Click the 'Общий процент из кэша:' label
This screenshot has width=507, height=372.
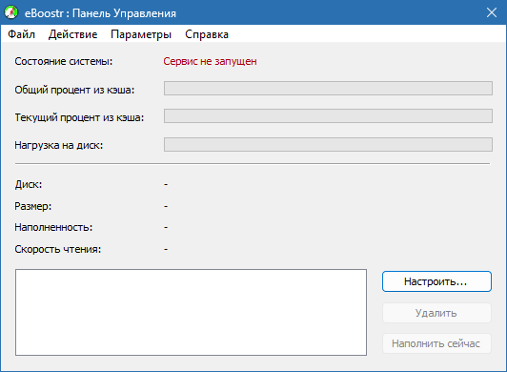74,90
